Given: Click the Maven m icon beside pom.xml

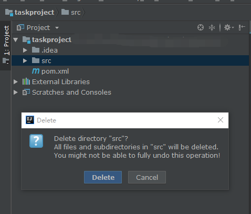Looking at the screenshot, I should coord(36,71).
